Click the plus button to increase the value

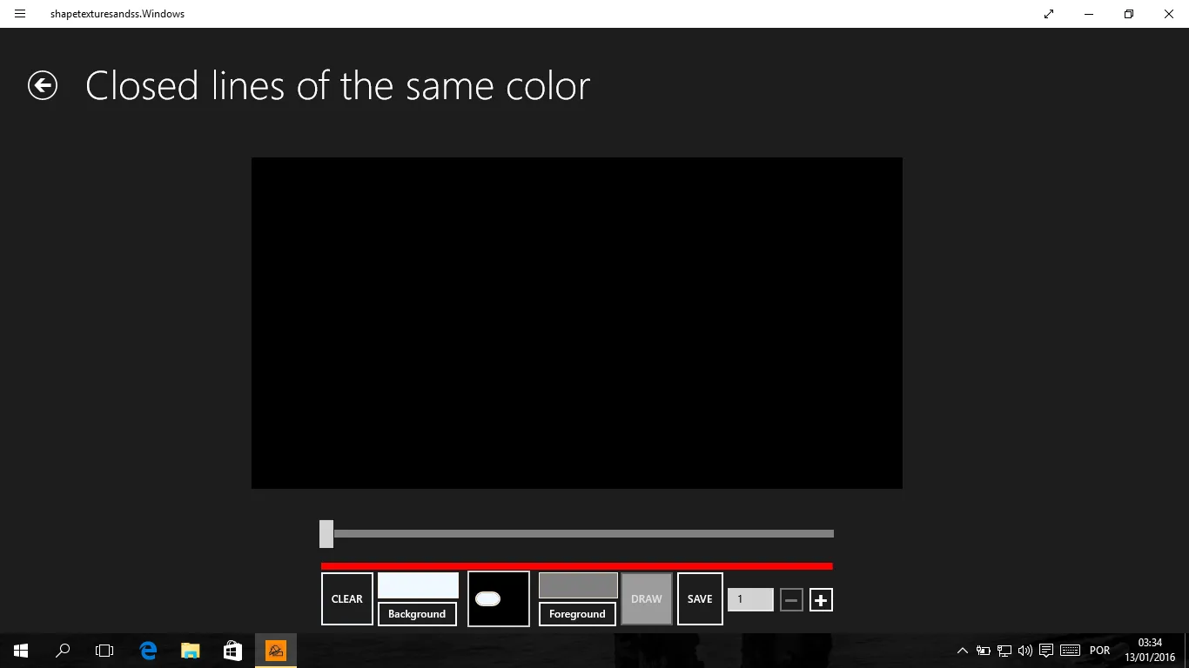[821, 600]
